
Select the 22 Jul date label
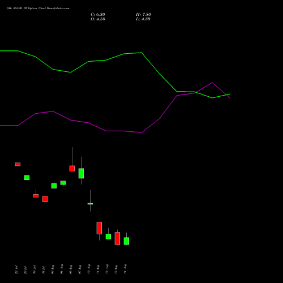[16, 270]
